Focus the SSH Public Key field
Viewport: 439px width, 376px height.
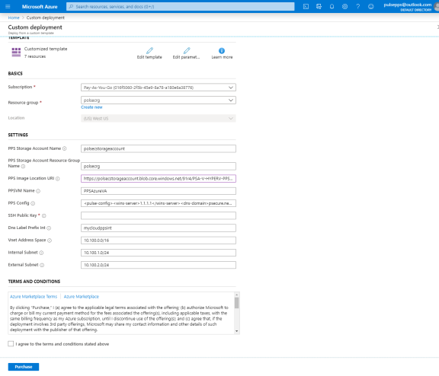(x=159, y=215)
